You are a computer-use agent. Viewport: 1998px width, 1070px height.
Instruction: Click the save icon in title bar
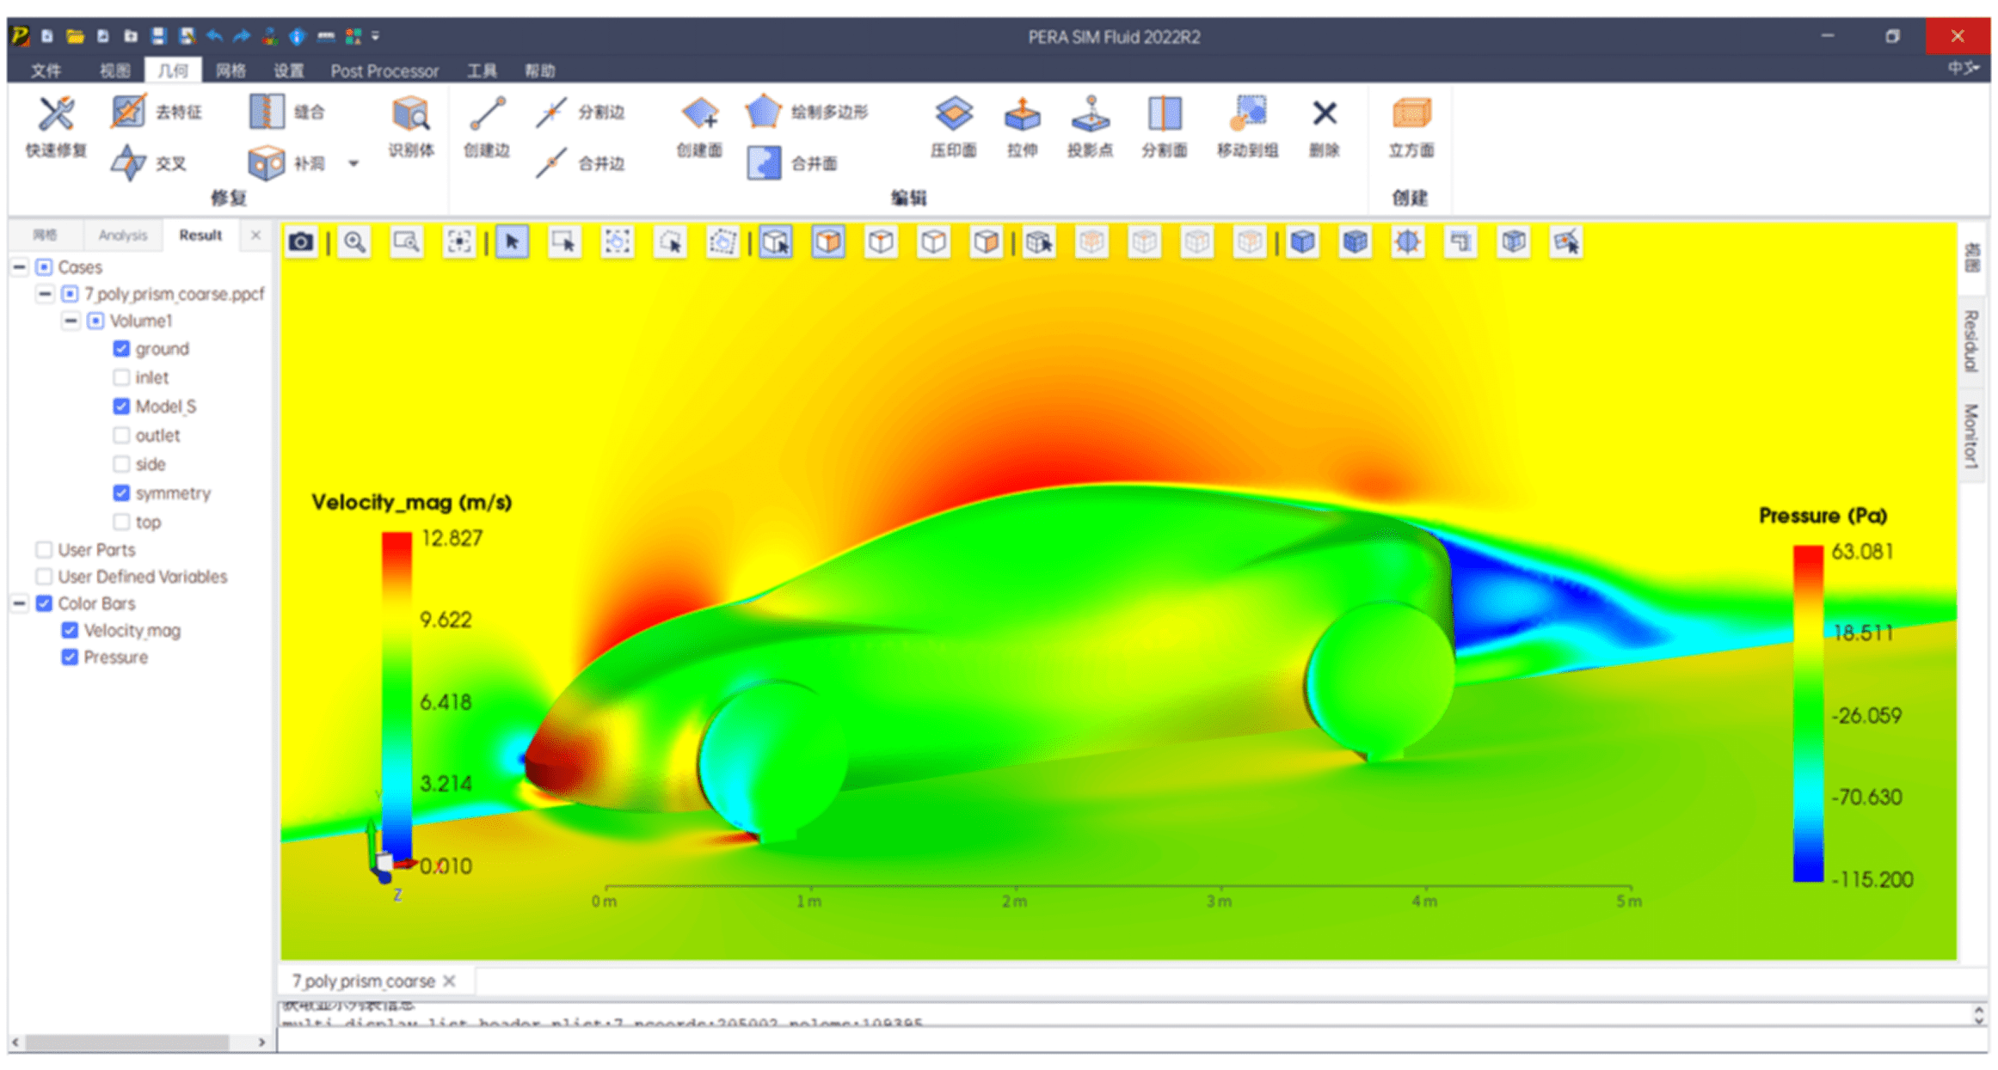158,36
